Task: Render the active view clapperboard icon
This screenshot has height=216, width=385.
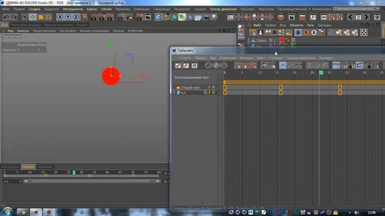Action: click(x=94, y=17)
